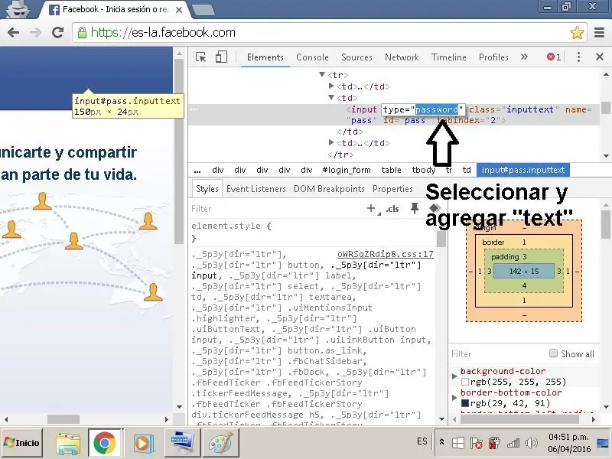Open the Timeline tab
The height and width of the screenshot is (459, 612).
(x=449, y=57)
